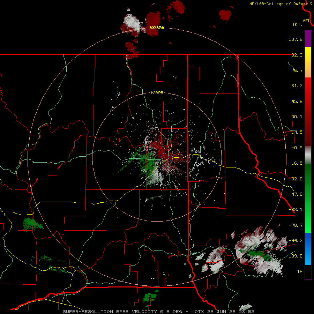Select the 14.5 velocity scale value
Viewport: 314px width, 314px height.
297,132
